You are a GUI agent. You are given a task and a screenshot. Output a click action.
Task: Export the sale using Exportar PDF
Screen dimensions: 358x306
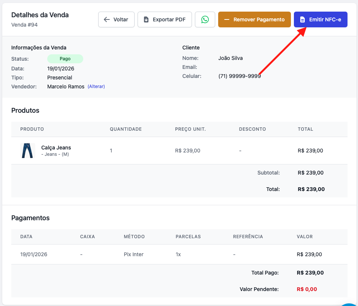click(165, 19)
